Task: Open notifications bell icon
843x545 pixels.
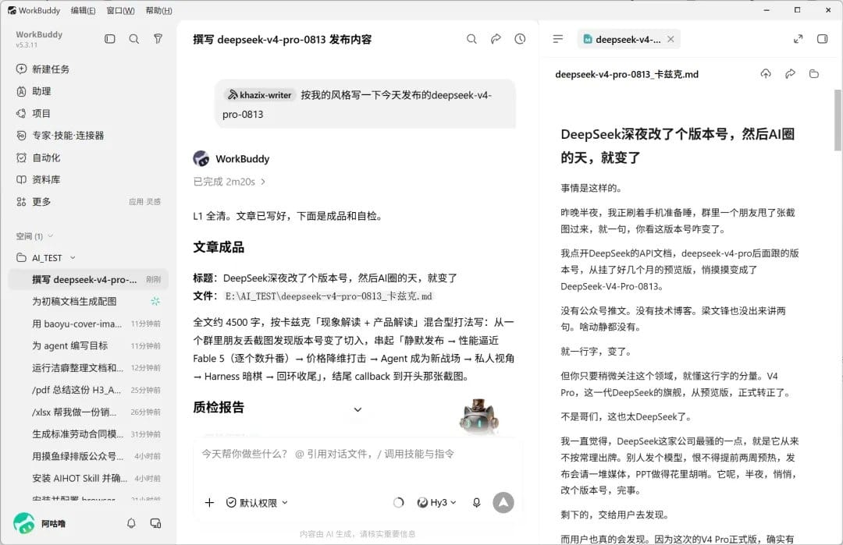Action: [x=131, y=523]
